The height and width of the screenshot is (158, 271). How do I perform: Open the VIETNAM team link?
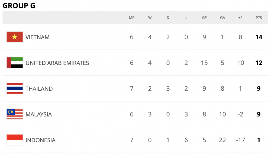[37, 37]
